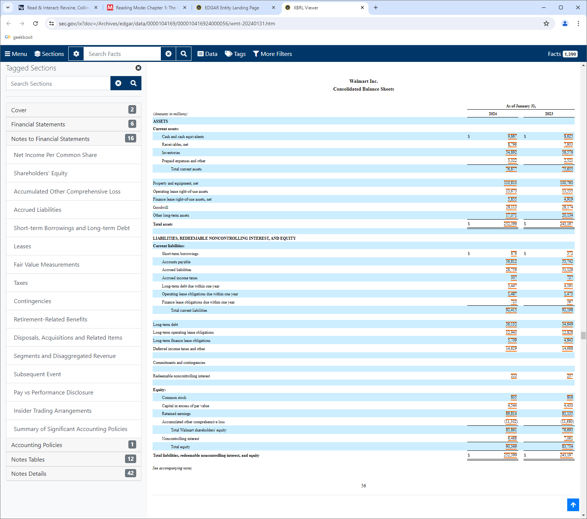Click Cash and cash equivalents 2024 value 9,867

pyautogui.click(x=512, y=136)
